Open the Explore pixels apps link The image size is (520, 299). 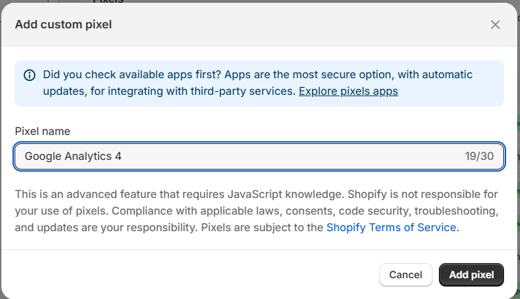(x=348, y=91)
